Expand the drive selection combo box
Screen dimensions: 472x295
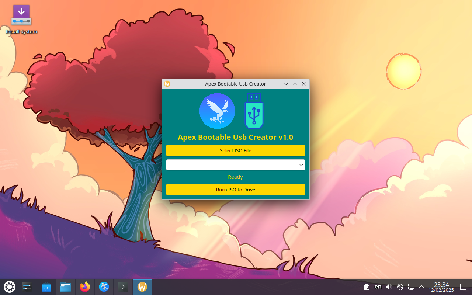tap(236, 165)
